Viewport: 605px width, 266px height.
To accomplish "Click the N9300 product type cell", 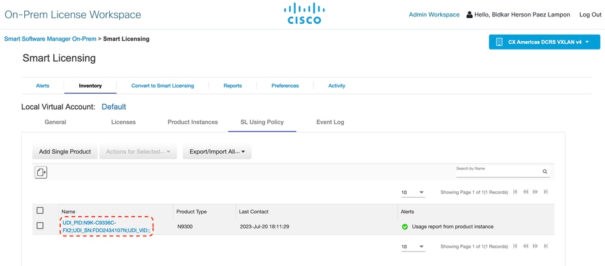I will pos(185,227).
